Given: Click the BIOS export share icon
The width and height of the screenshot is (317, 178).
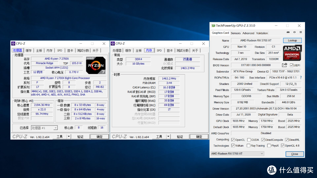Looking at the screenshot, I should point(284,65).
